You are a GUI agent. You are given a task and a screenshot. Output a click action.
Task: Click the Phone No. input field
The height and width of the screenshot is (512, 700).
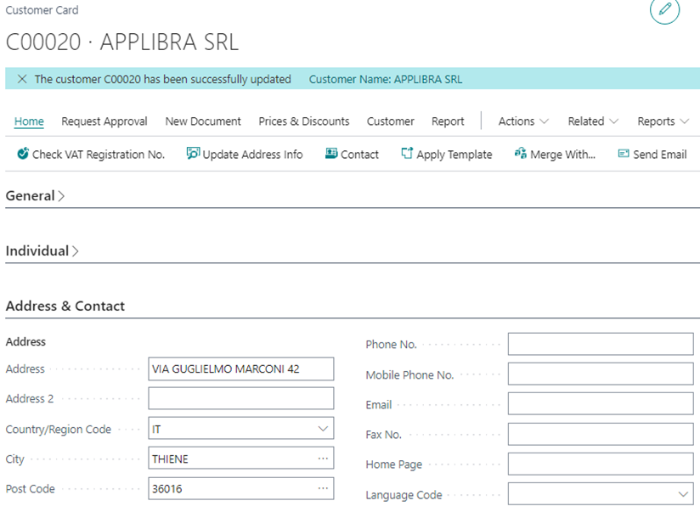[601, 344]
